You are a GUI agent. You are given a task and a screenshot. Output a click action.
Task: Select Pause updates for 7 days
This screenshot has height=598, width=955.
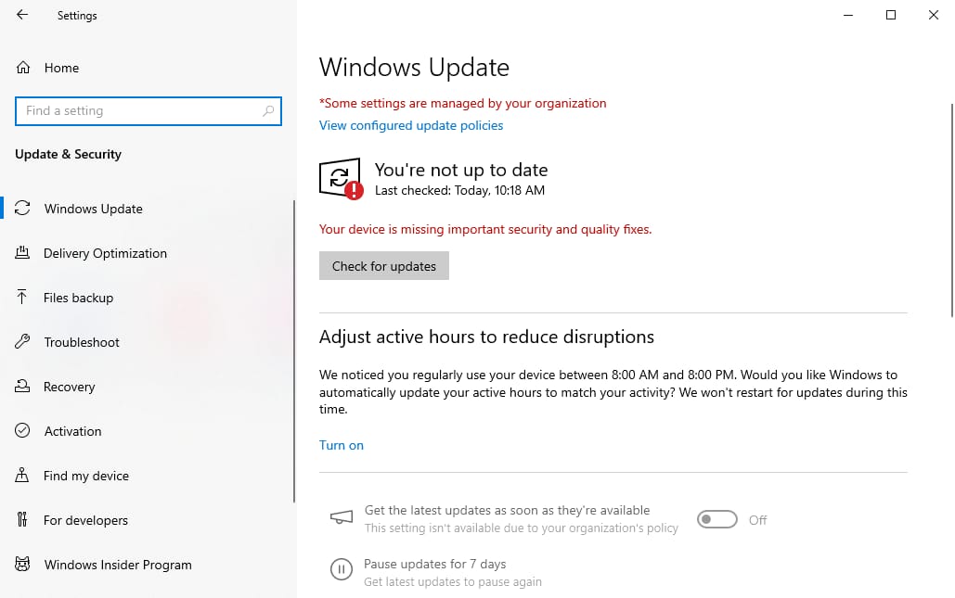[434, 565]
